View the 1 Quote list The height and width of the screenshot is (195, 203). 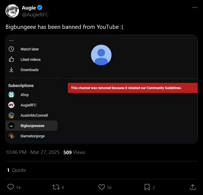click(17, 170)
